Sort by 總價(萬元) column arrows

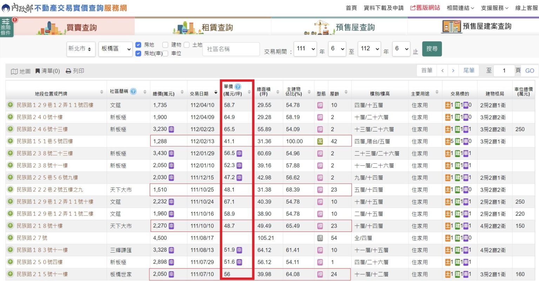point(182,92)
